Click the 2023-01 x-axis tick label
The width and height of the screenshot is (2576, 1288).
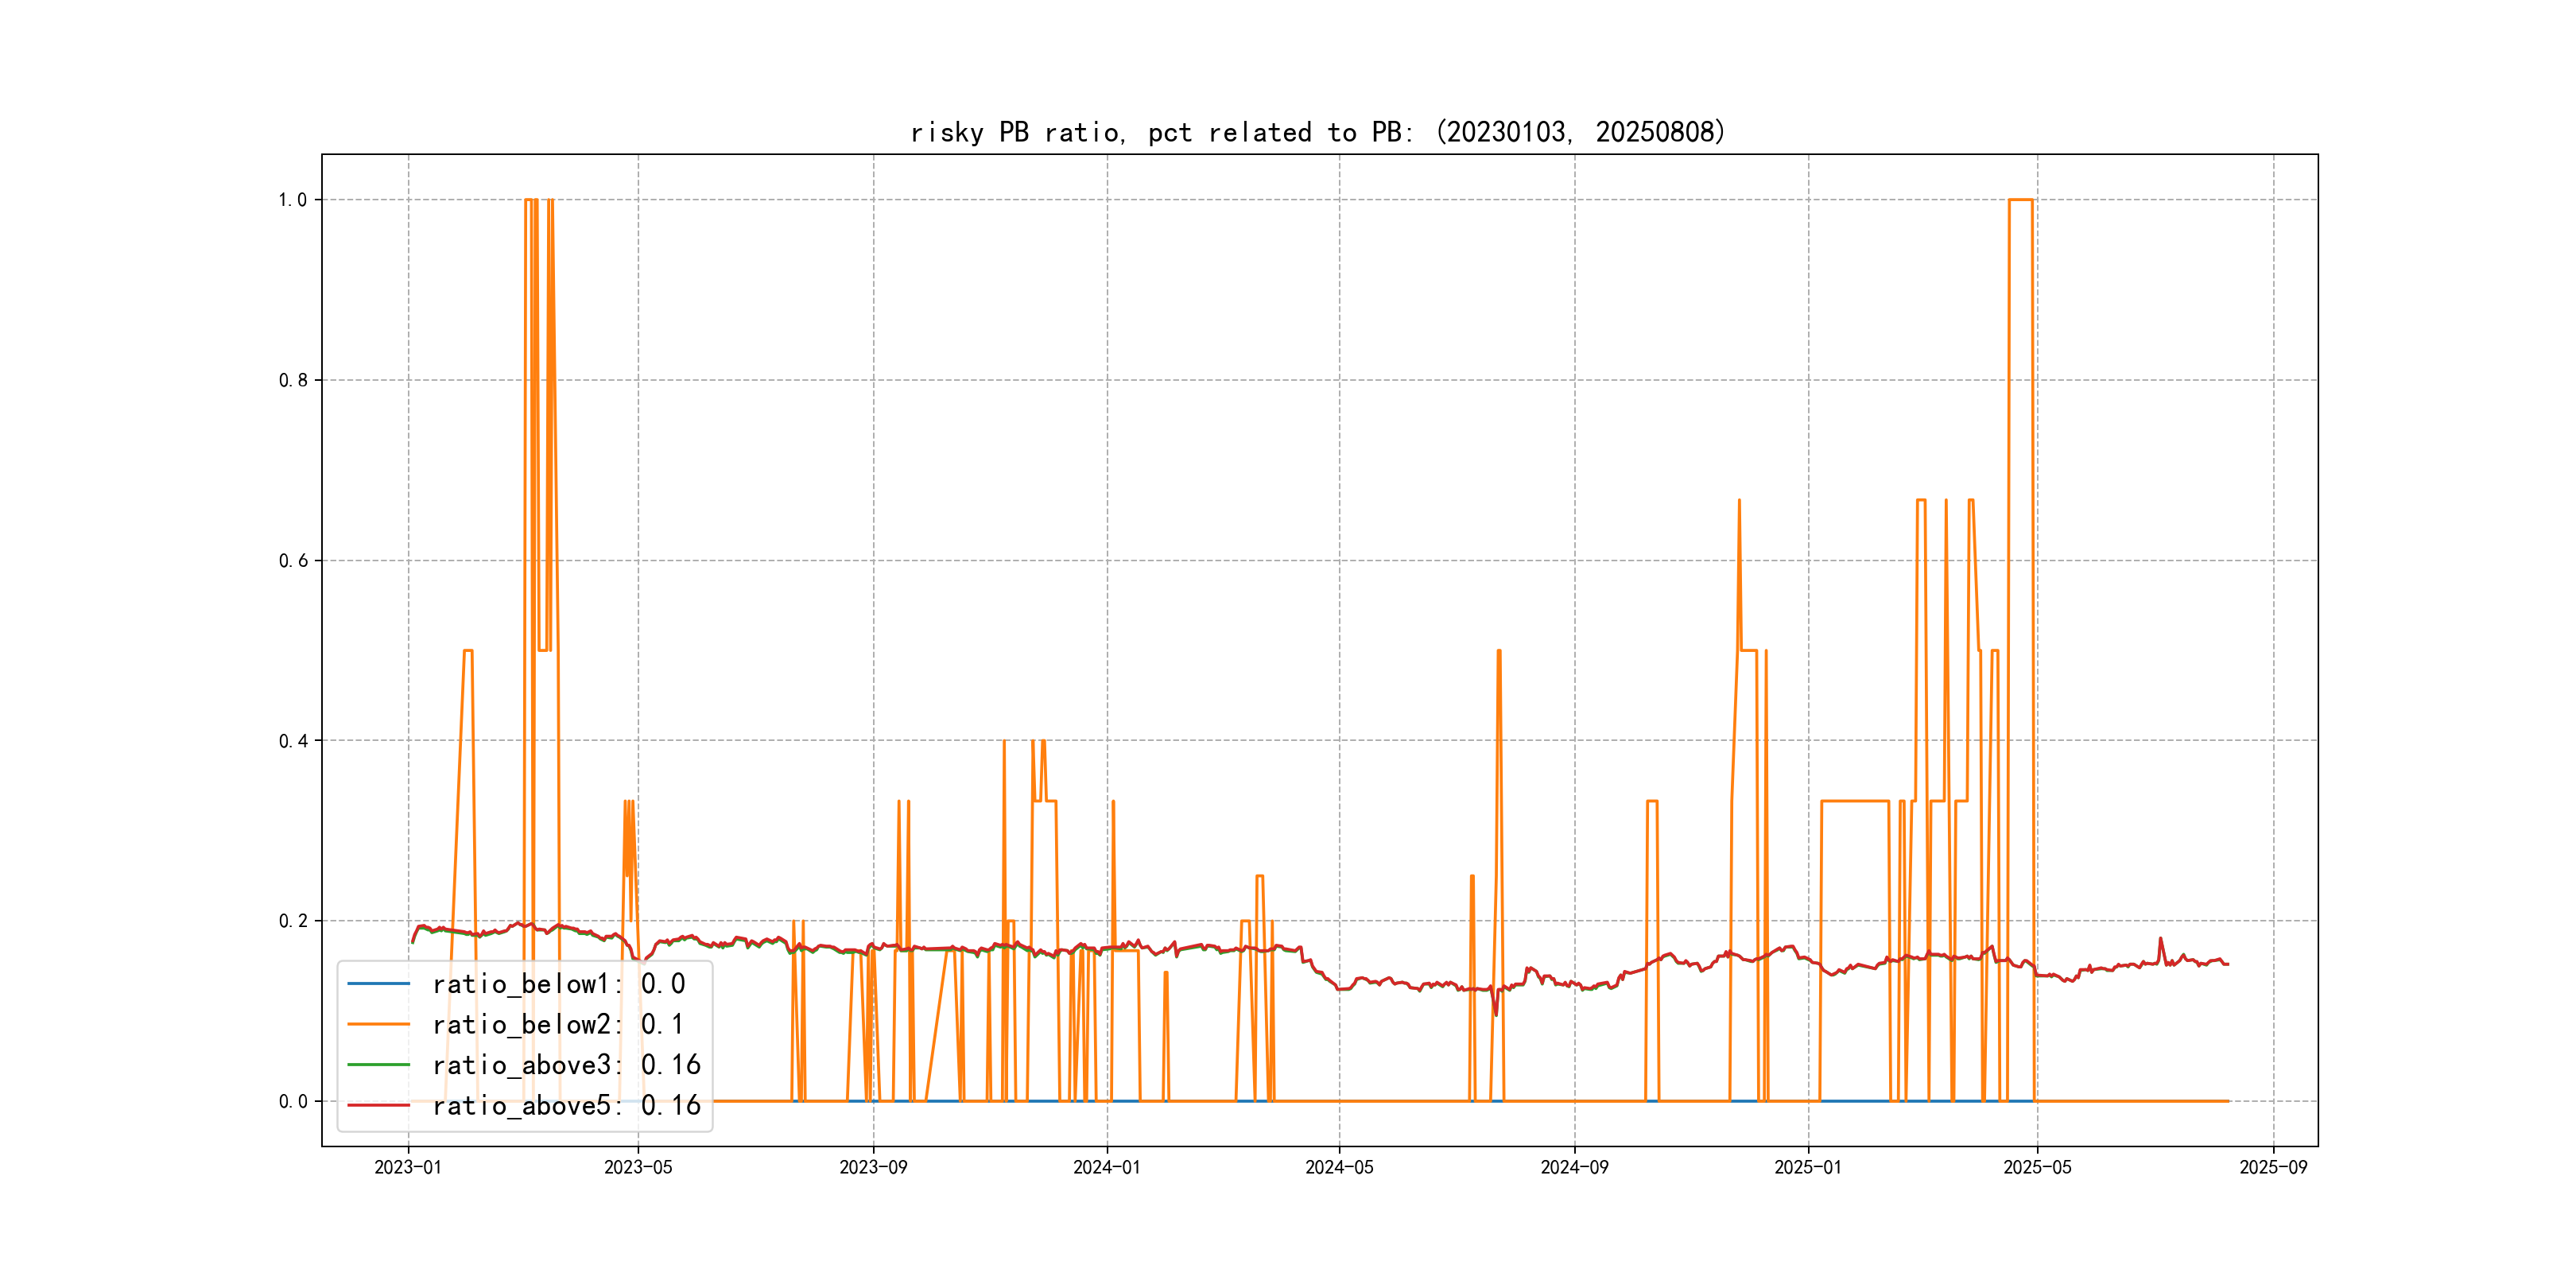408,1168
